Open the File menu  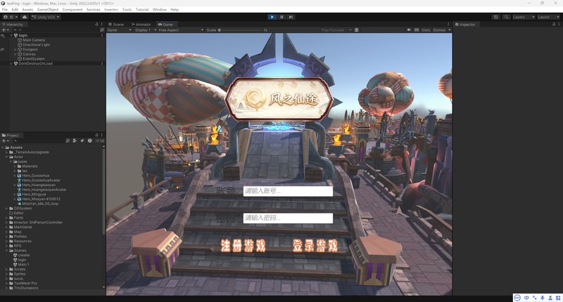[x=5, y=10]
